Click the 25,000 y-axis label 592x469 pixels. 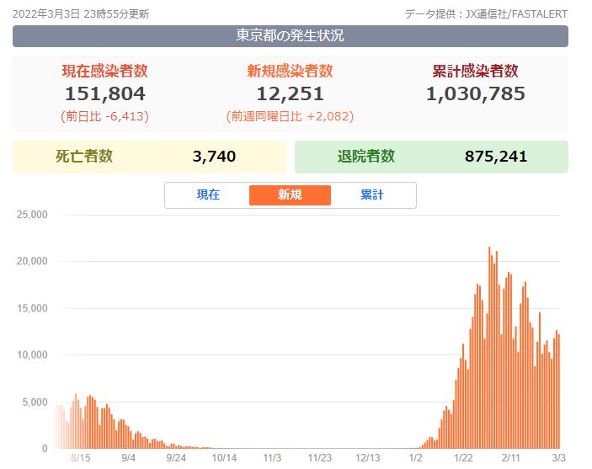click(32, 215)
